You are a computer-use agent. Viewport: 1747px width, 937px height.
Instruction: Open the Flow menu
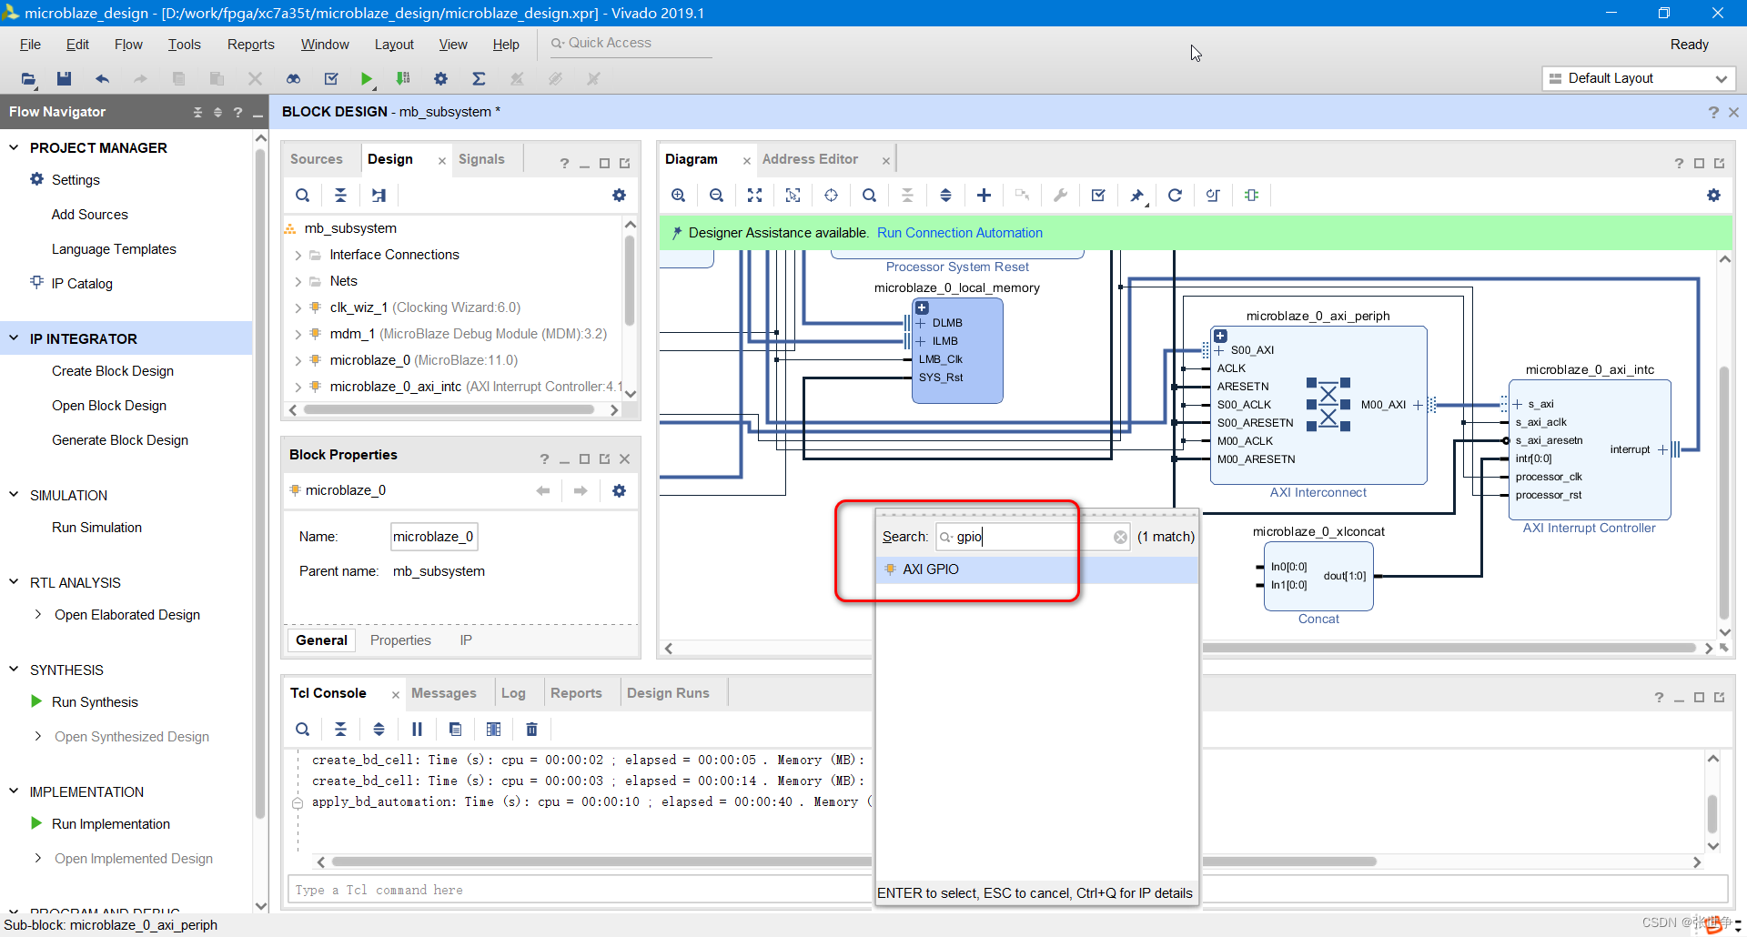128,44
